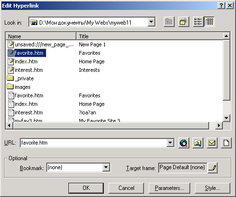
Task: Click the Parameters... button
Action: (169, 188)
